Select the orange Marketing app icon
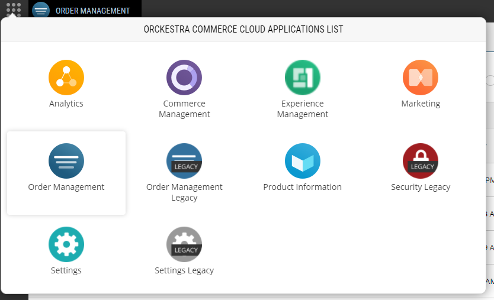 [421, 78]
